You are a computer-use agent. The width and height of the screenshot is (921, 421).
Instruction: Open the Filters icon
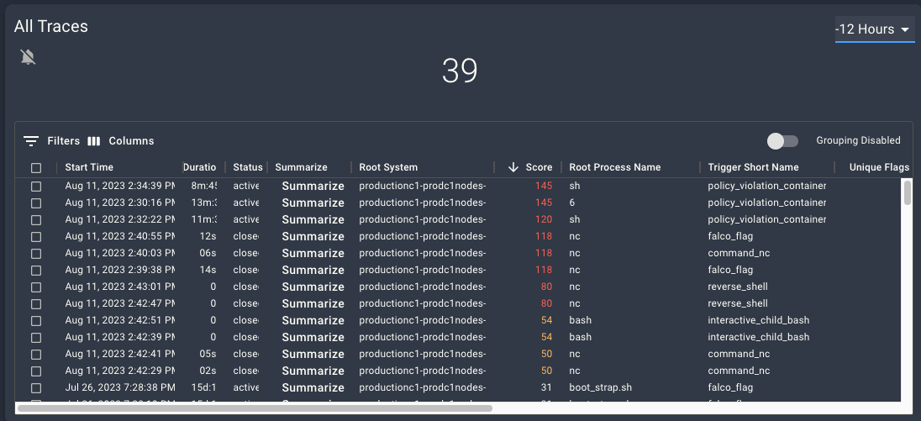(31, 141)
